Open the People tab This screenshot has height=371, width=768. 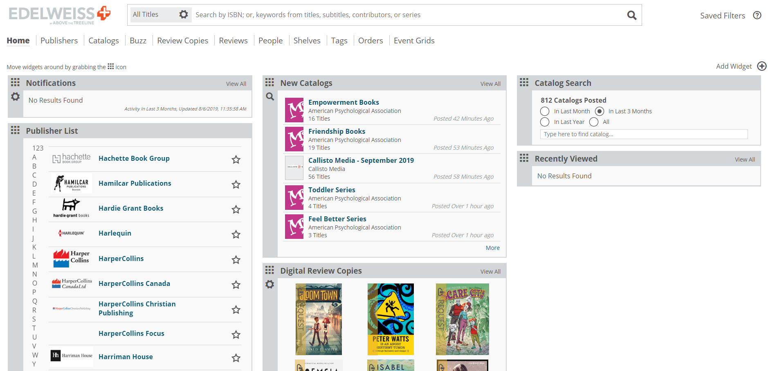click(270, 40)
